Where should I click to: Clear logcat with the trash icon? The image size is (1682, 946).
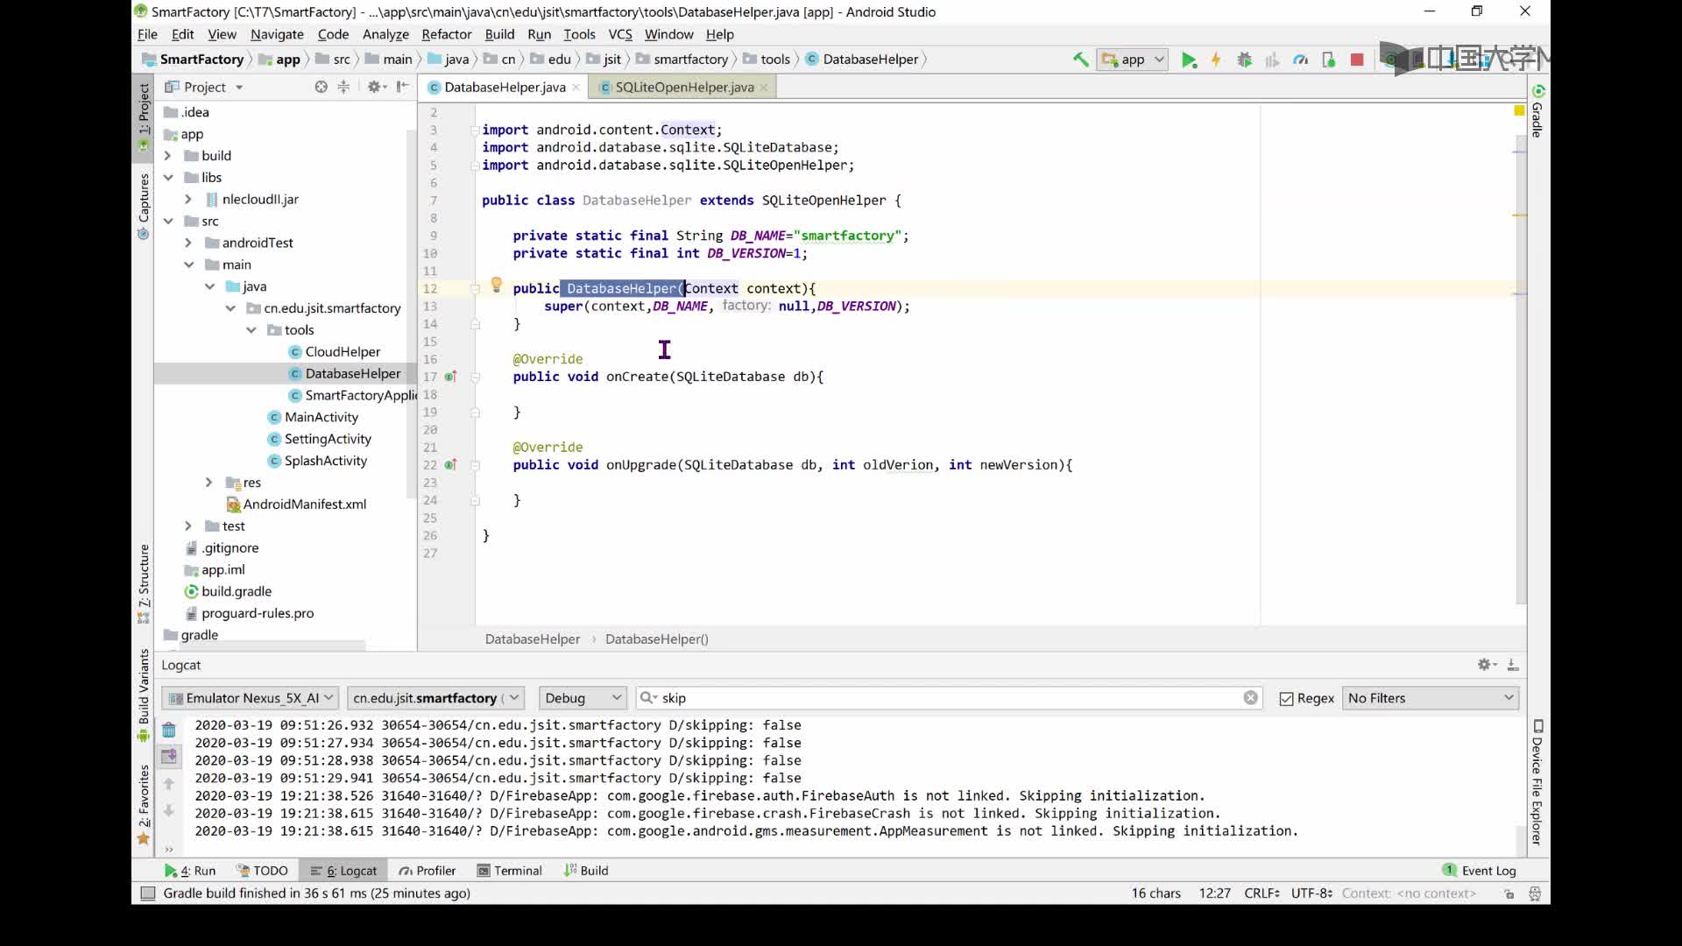[169, 730]
